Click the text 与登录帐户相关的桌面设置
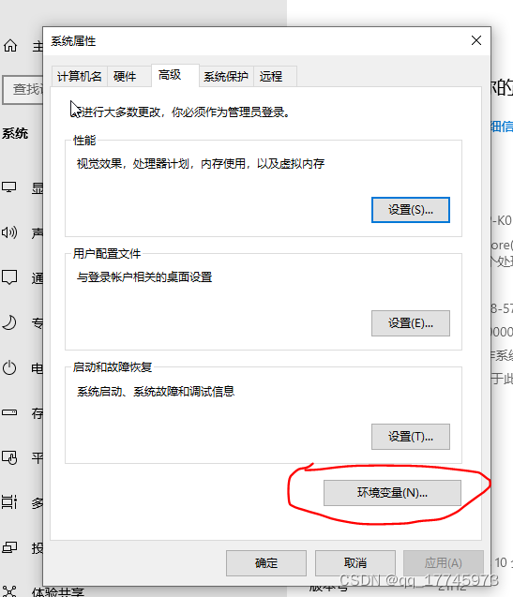Screen dimensions: 513x597 coord(144,277)
